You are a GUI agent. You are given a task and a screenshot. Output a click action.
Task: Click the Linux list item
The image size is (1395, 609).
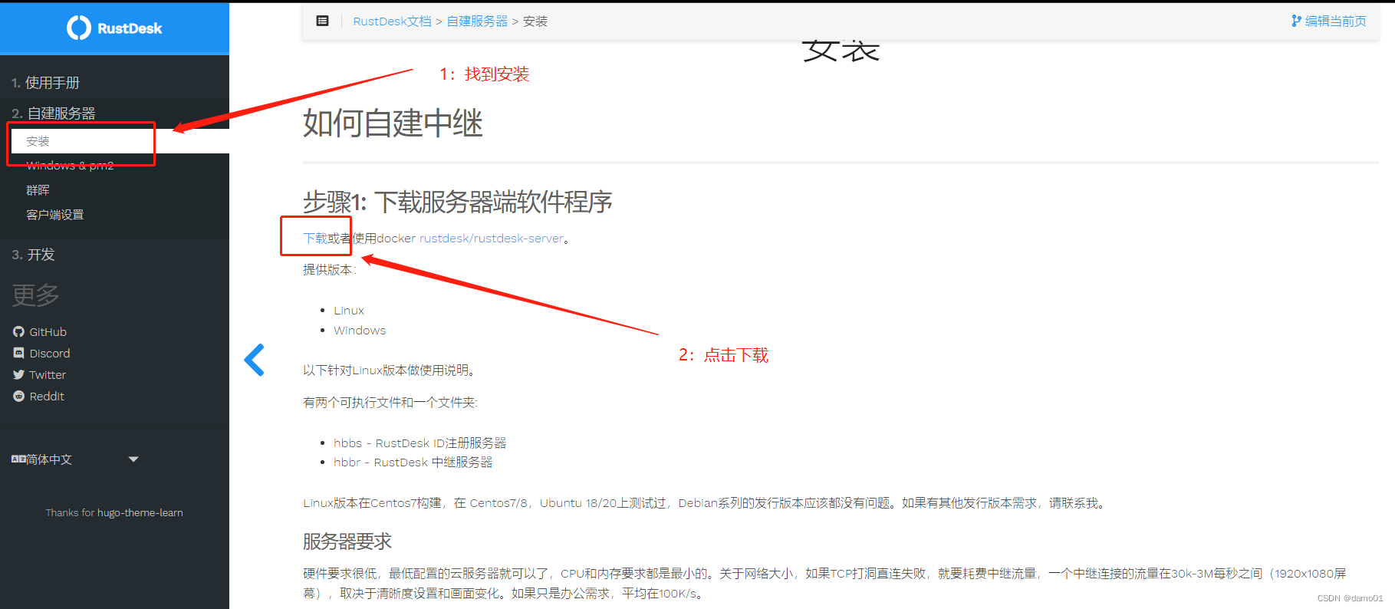348,310
